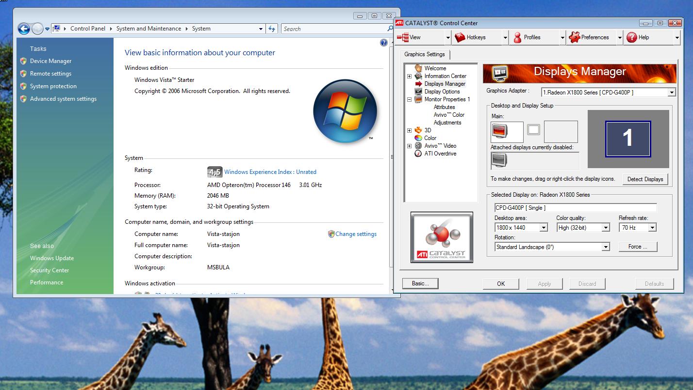Select Displays Manager in tree
The height and width of the screenshot is (390, 693).
445,84
